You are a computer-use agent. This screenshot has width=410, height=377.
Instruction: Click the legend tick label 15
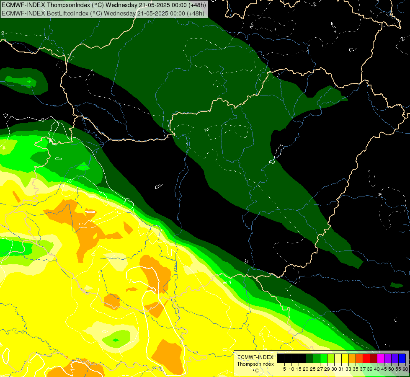pos(299,369)
